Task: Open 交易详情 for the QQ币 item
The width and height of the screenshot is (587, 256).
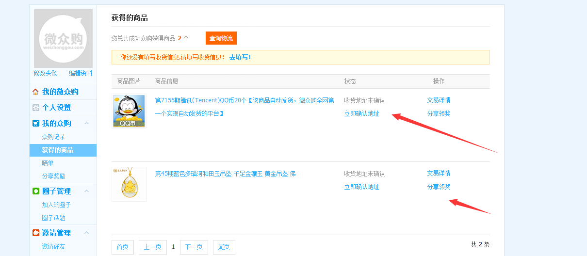Action: tap(439, 100)
